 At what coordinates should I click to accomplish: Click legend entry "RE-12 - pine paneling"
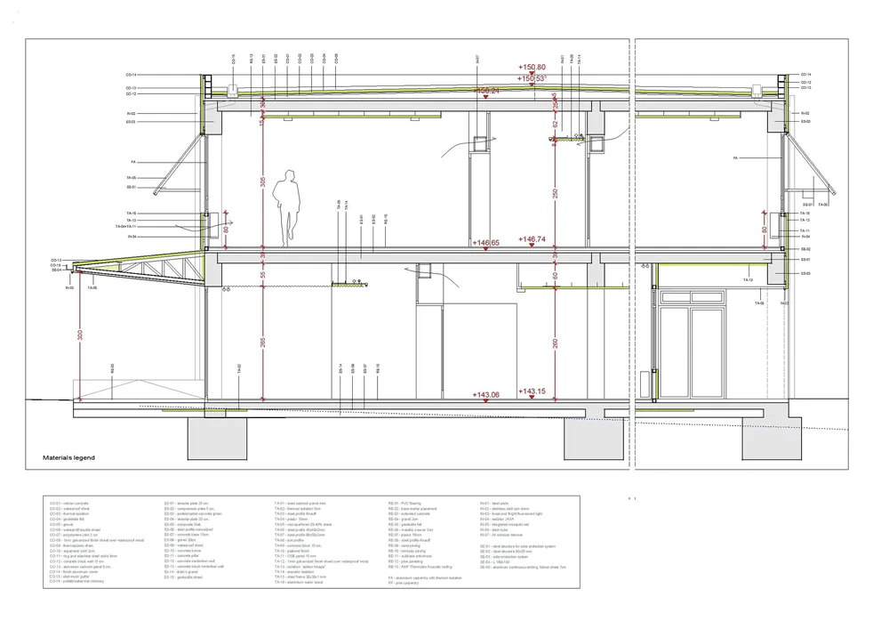405,561
